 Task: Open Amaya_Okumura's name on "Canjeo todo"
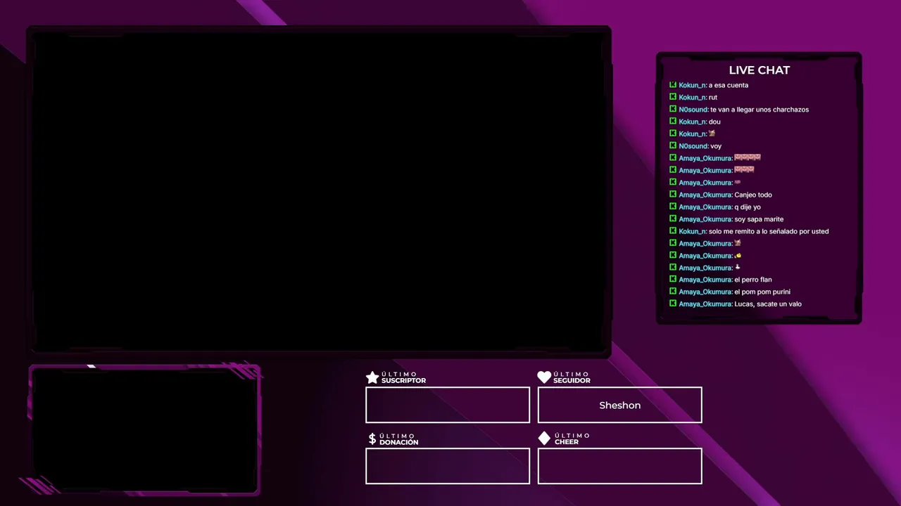[705, 195]
